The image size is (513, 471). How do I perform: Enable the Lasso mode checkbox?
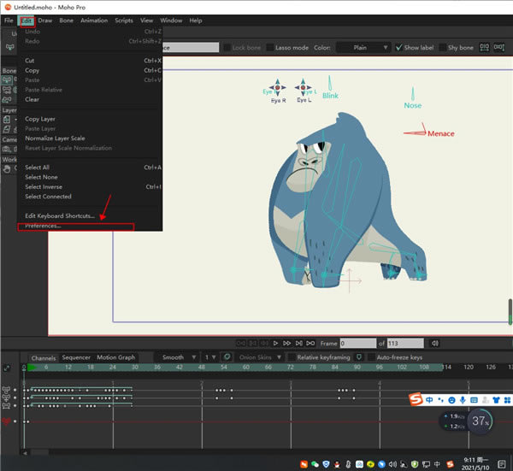271,48
